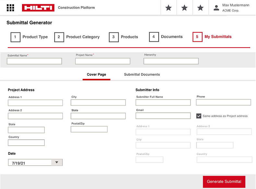
Task: Click the Project Address City field
Action: coord(98,103)
